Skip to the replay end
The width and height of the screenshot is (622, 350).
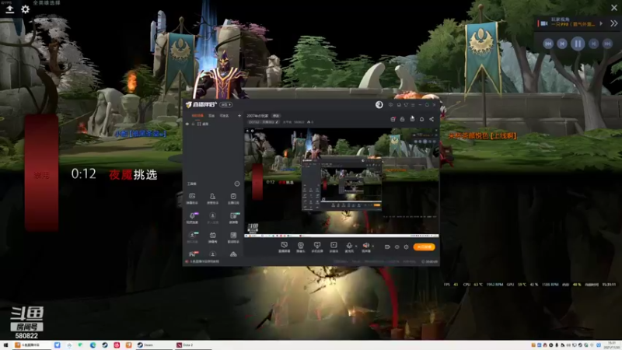coord(608,44)
